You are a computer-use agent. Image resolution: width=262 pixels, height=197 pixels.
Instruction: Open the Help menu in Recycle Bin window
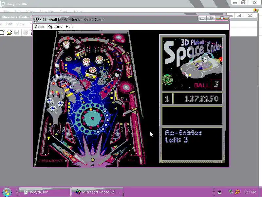[x=78, y=11]
